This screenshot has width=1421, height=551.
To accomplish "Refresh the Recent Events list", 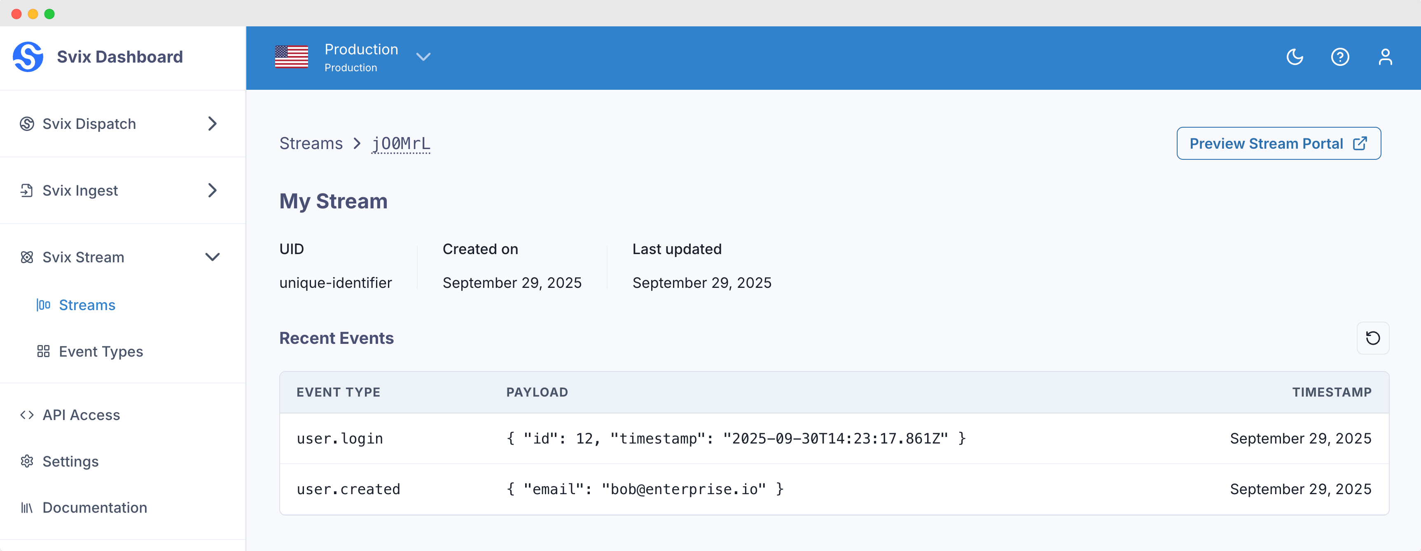I will coord(1372,338).
